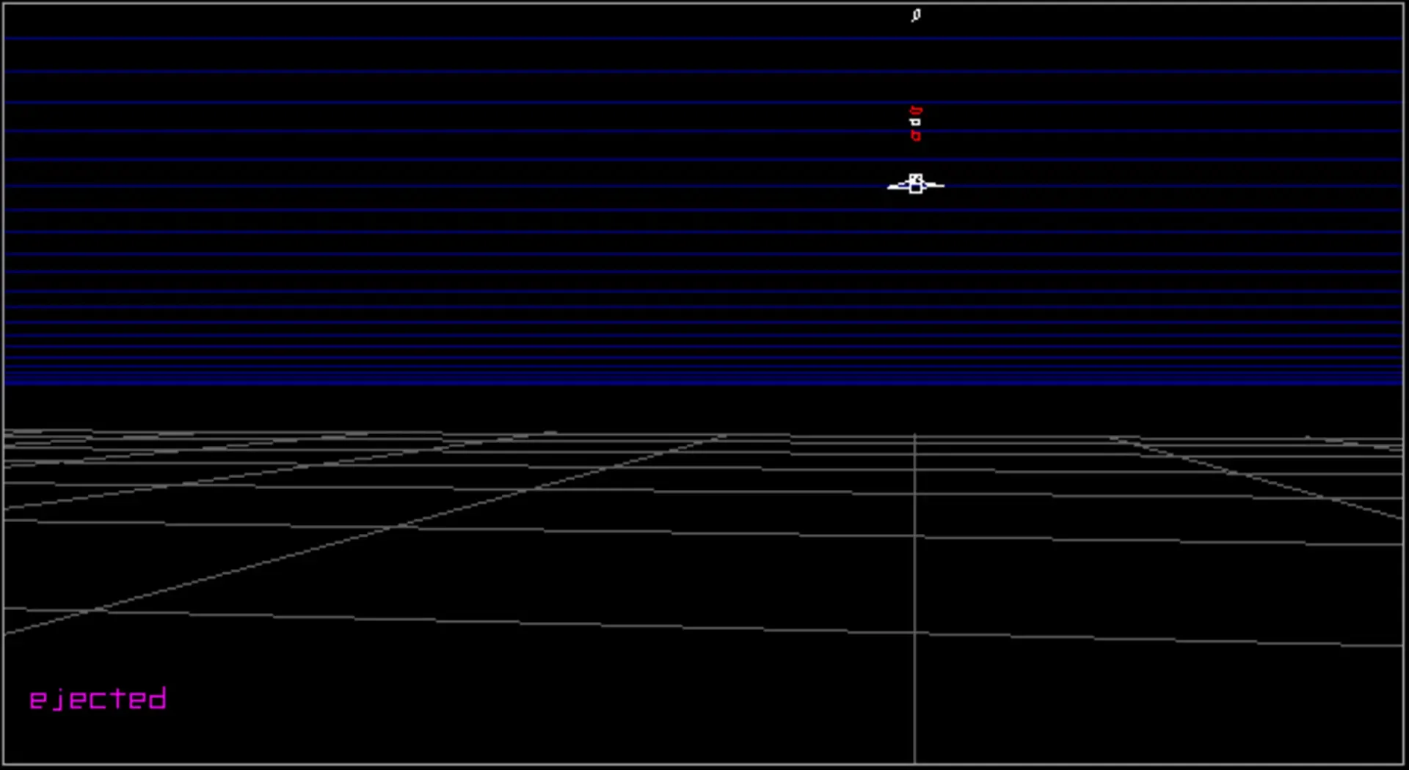Click the aircraft's left wing tip
1409x770 pixels.
pyautogui.click(x=891, y=187)
